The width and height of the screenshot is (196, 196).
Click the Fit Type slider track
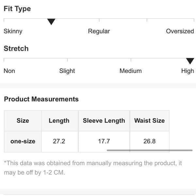[x=99, y=20]
